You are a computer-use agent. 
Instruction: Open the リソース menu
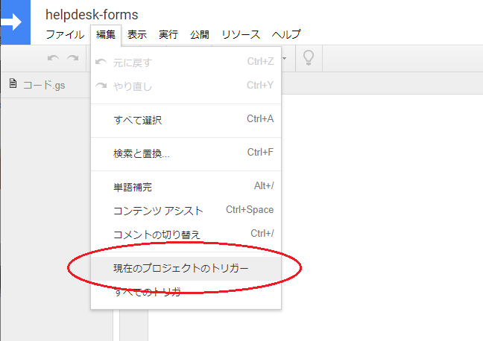(241, 34)
